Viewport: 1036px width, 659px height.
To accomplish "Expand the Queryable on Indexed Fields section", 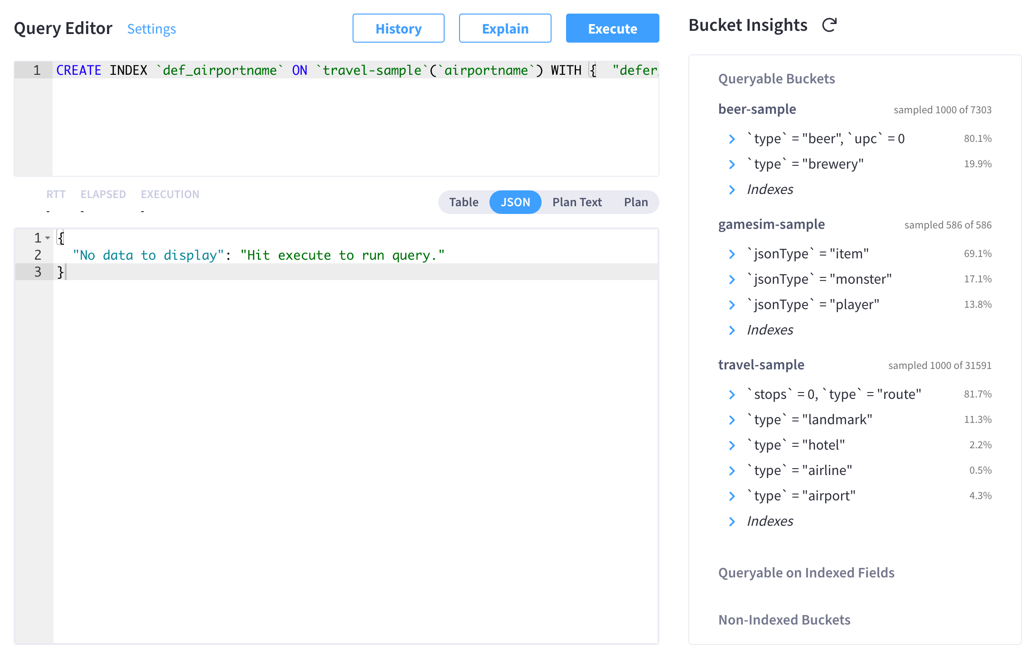I will [x=806, y=572].
